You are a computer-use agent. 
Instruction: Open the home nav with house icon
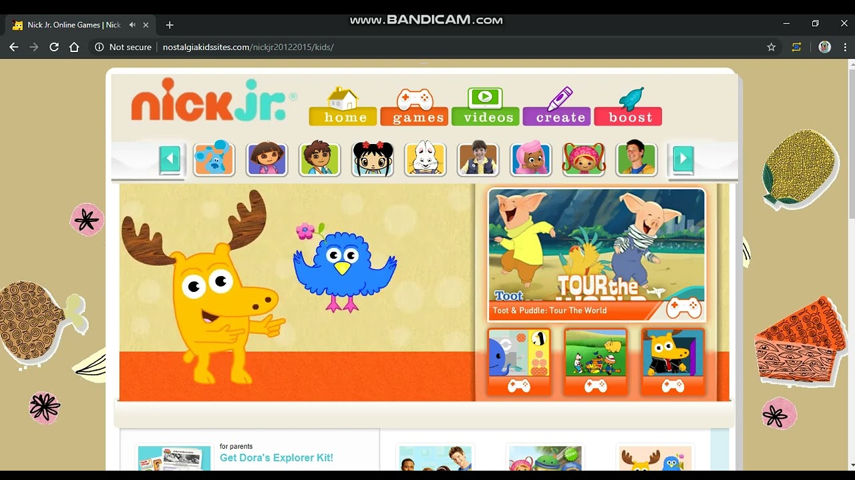pos(343,107)
